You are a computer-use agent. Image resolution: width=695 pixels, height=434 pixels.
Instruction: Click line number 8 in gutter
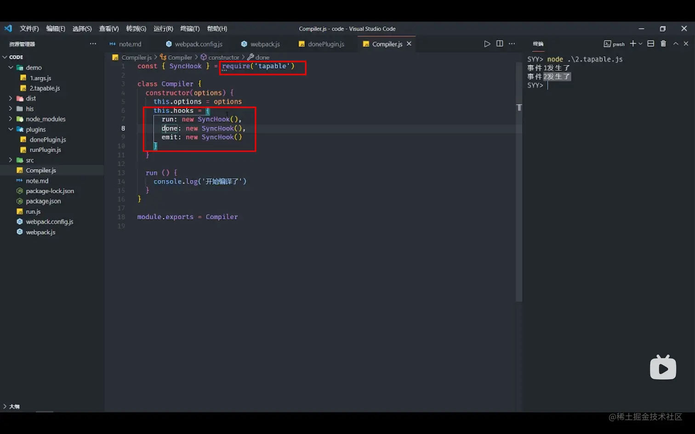tap(123, 128)
